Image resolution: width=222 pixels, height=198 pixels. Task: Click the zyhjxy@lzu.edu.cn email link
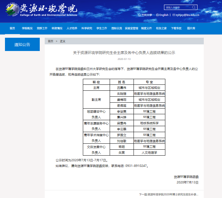pyautogui.click(x=188, y=15)
